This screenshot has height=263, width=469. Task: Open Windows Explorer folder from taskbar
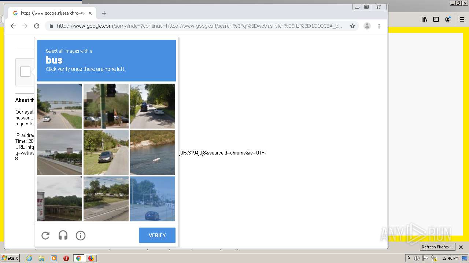point(41,258)
